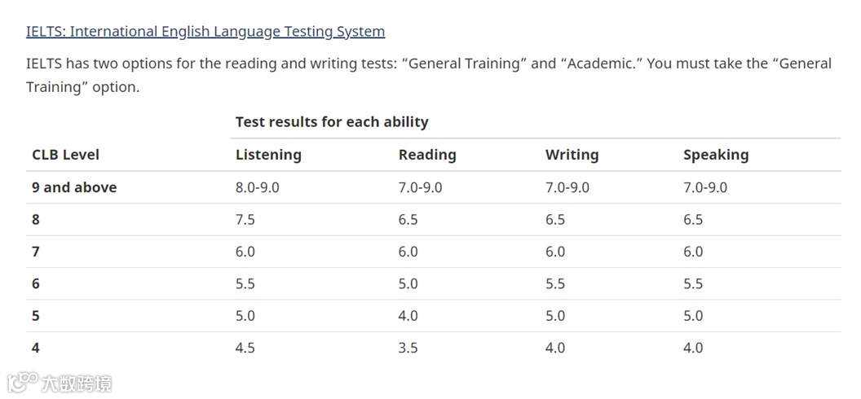Click the Reading column header

(427, 155)
